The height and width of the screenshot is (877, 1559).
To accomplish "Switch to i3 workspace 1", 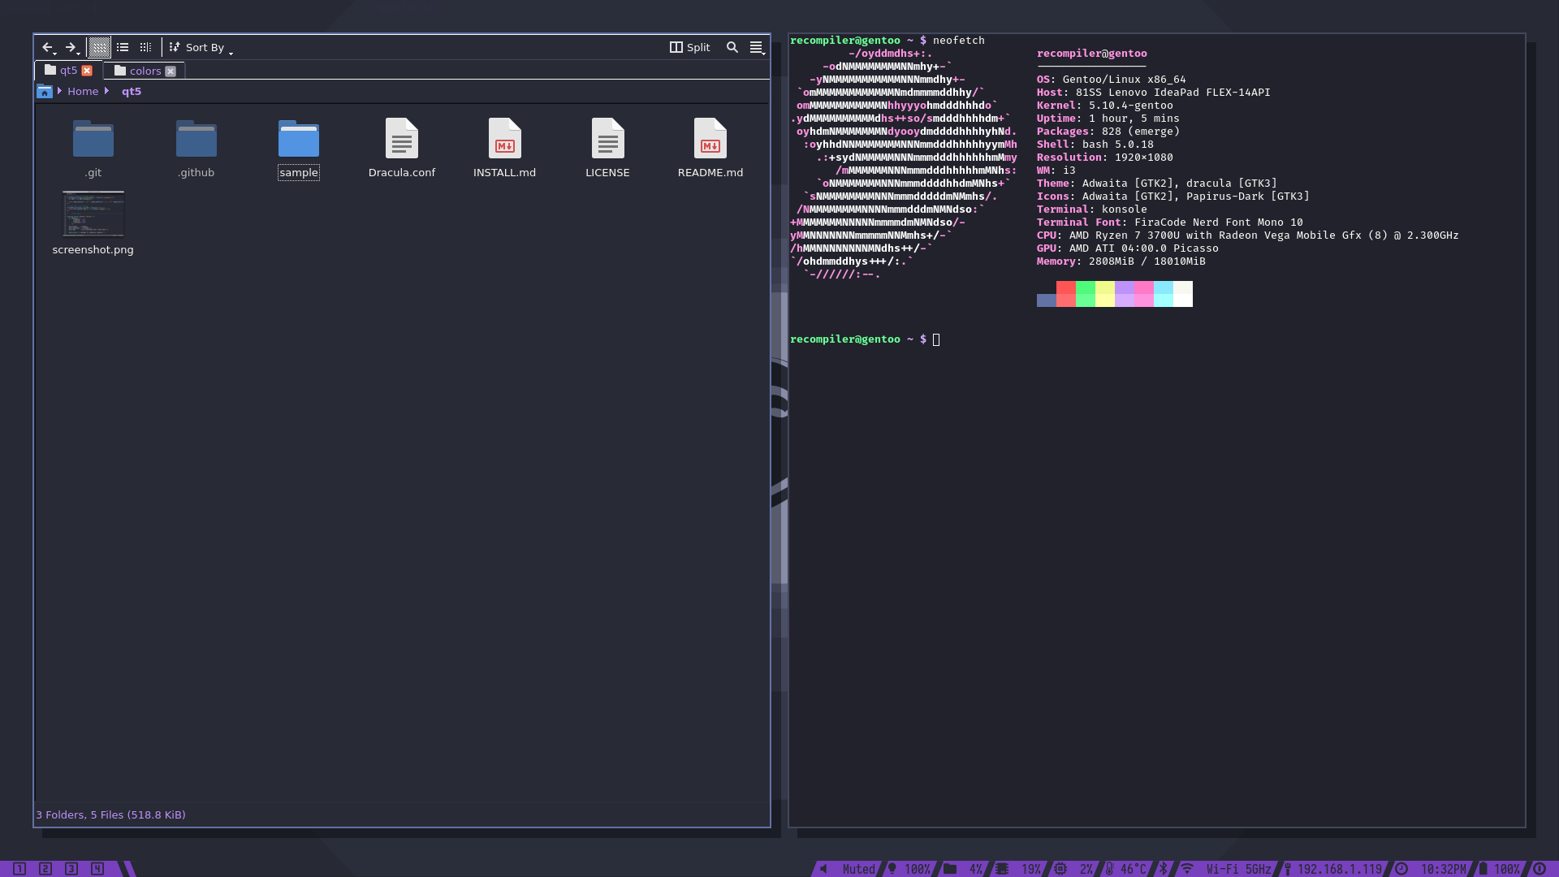I will pyautogui.click(x=19, y=869).
